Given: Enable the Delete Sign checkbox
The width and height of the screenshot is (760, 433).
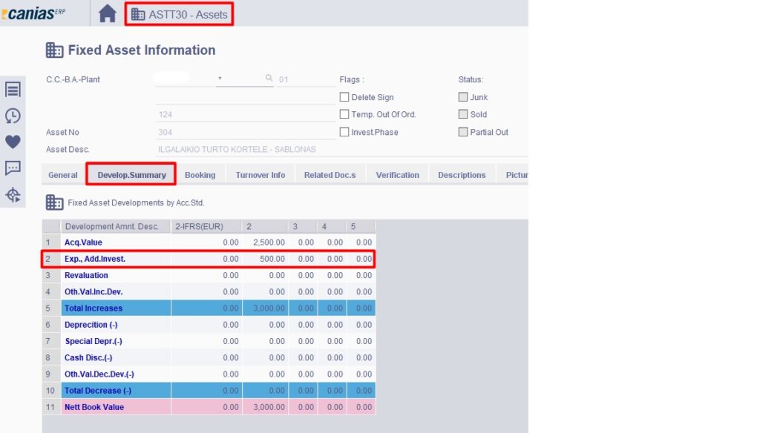Looking at the screenshot, I should (x=344, y=97).
